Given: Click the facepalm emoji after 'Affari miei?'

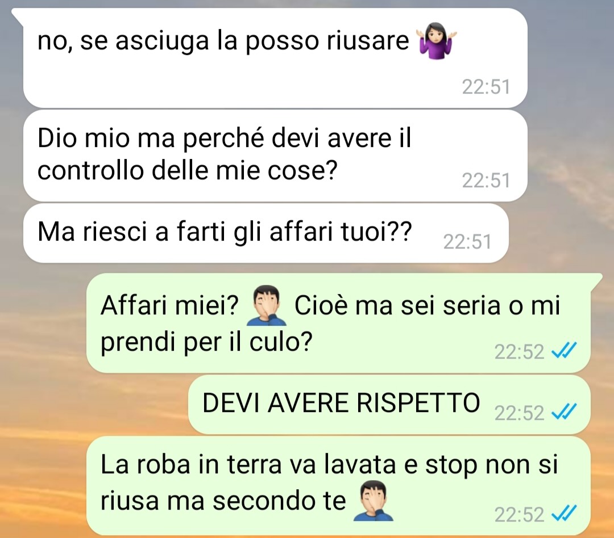Looking at the screenshot, I should [266, 306].
